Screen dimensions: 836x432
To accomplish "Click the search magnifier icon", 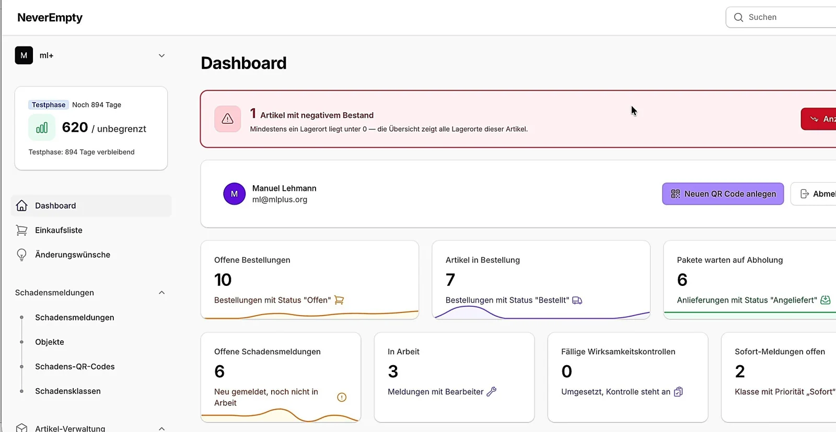I will [x=738, y=17].
